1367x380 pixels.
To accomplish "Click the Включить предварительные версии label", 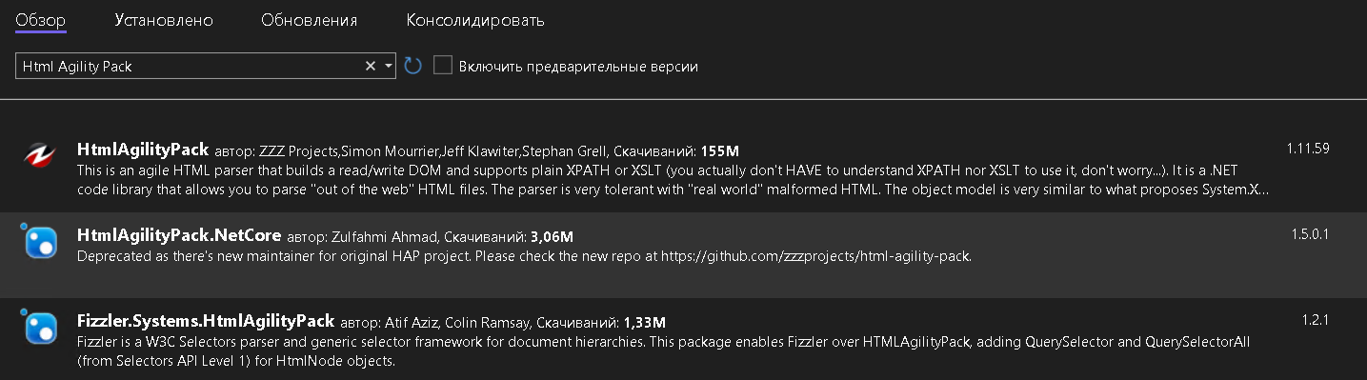I will (578, 67).
